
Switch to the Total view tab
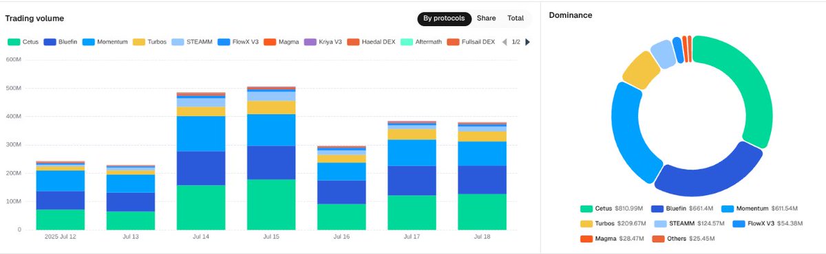[x=516, y=19]
